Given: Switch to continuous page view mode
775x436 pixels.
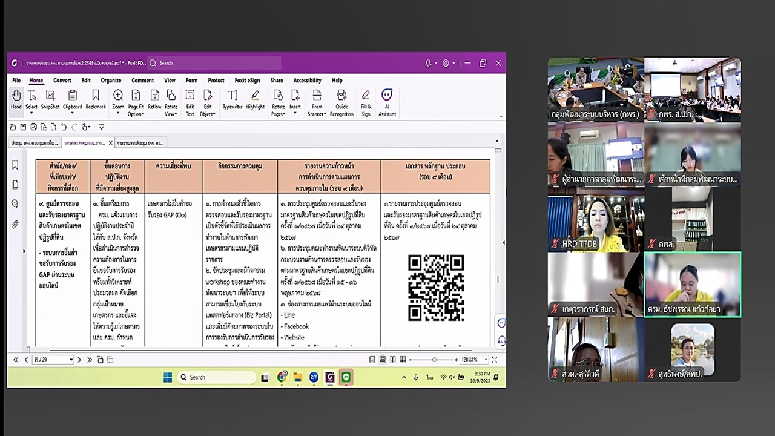Looking at the screenshot, I should pos(383,360).
